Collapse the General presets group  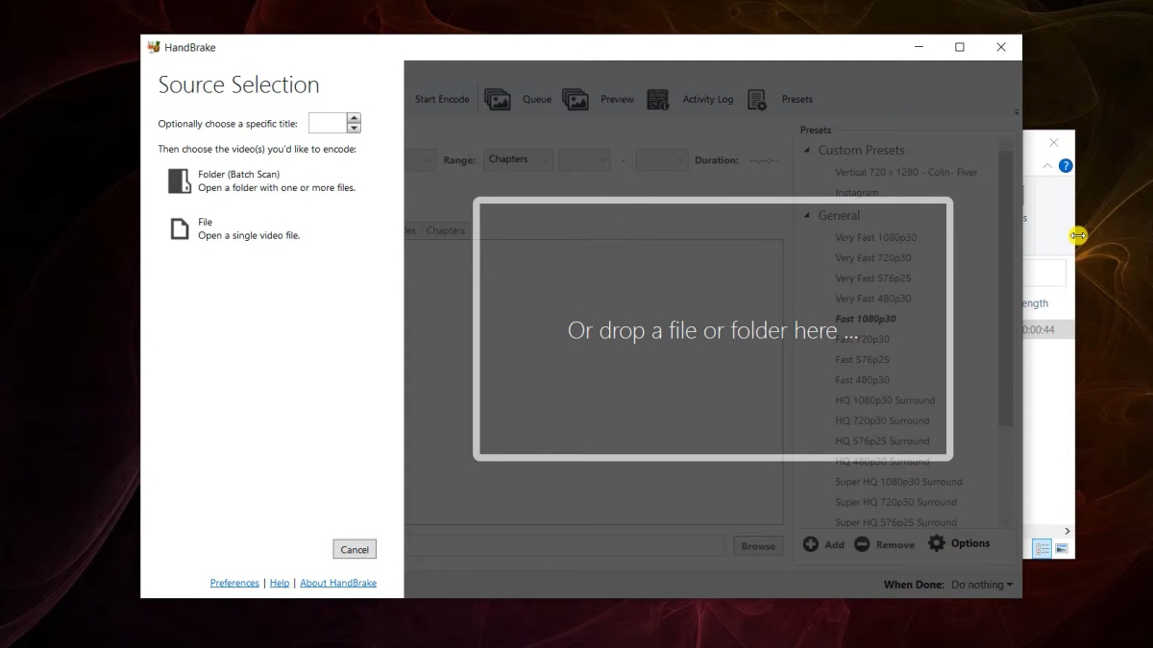coord(807,215)
